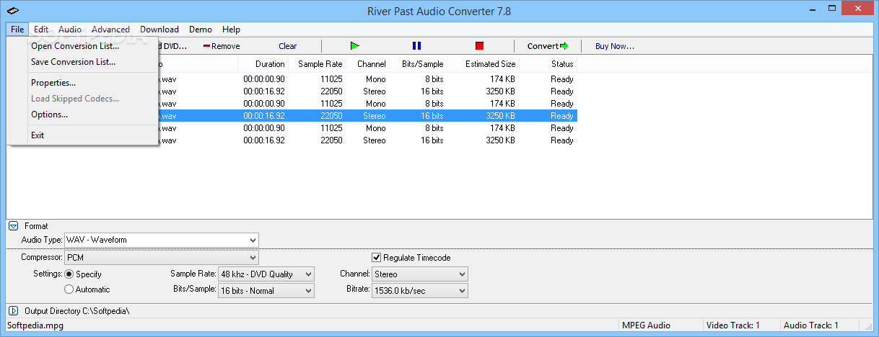Click the application icon in title bar
Viewport: 879px width, 337px height.
click(13, 10)
